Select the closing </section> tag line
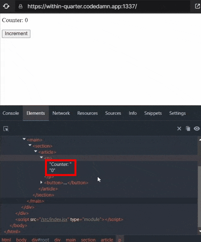 click(44, 195)
